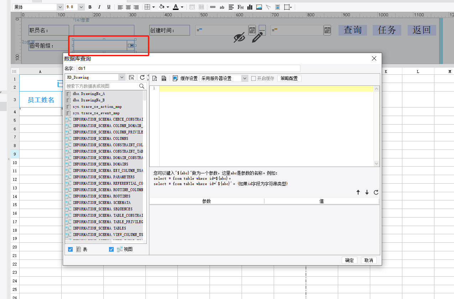Image resolution: width=454 pixels, height=299 pixels.
Task: Insert slash line icon in toolbar
Action: pos(268,7)
